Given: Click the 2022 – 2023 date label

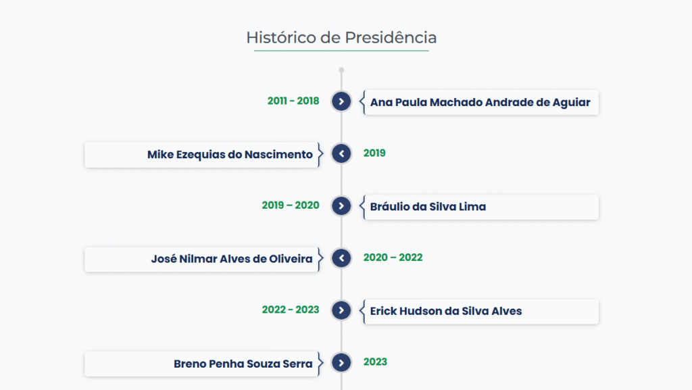Looking at the screenshot, I should (x=291, y=310).
